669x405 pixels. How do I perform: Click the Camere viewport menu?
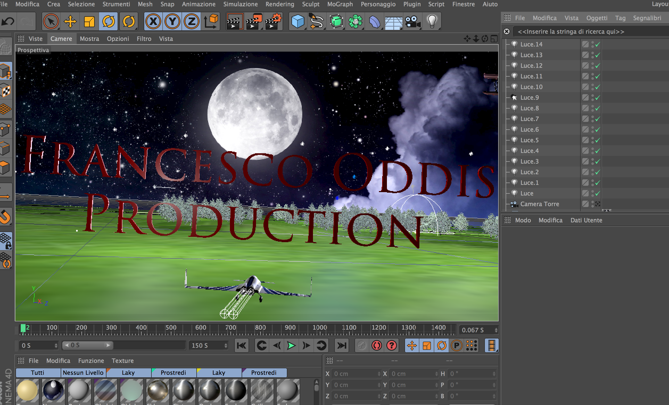61,39
